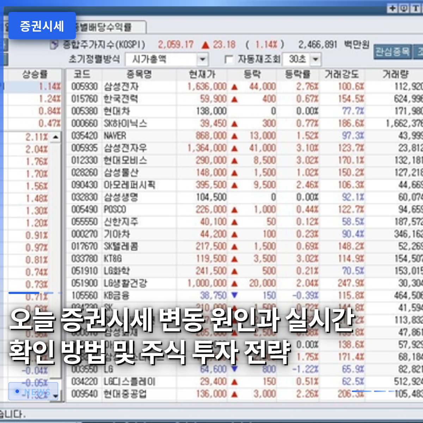Click the 2.76% change rate cell
The height and width of the screenshot is (423, 423).
point(307,87)
